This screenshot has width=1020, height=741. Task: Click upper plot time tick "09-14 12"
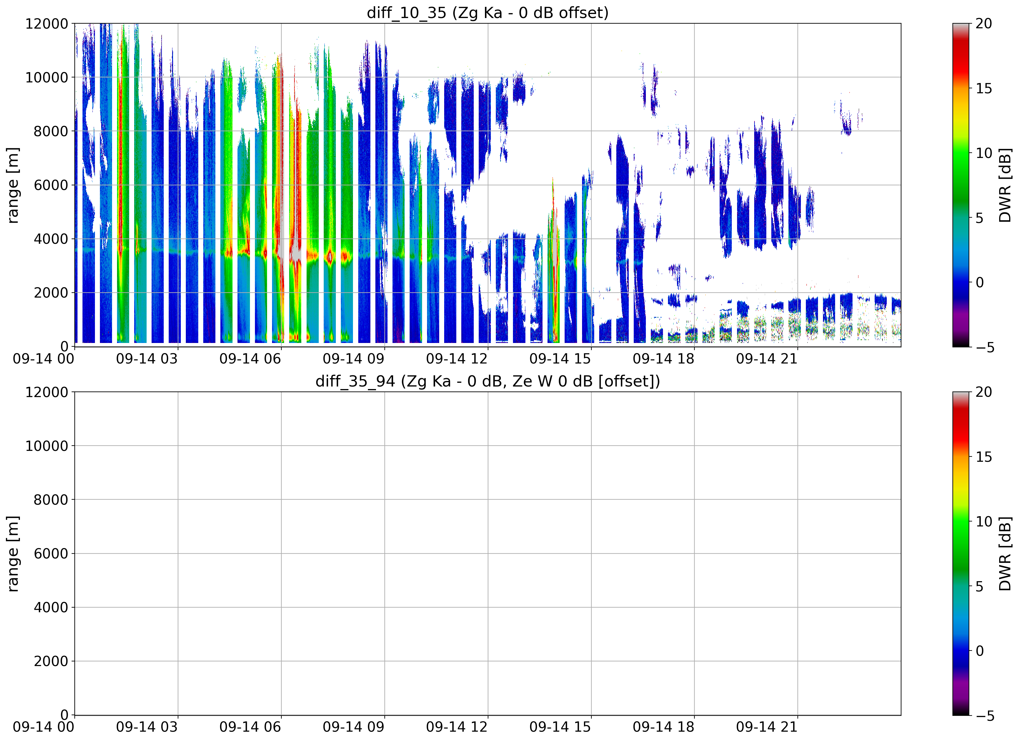[x=457, y=359]
